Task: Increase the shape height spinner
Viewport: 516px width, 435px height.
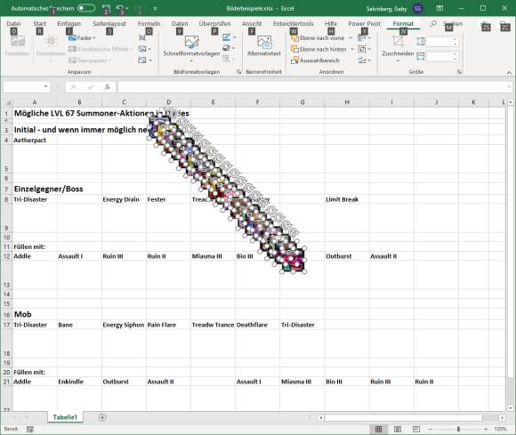Action: [x=456, y=39]
